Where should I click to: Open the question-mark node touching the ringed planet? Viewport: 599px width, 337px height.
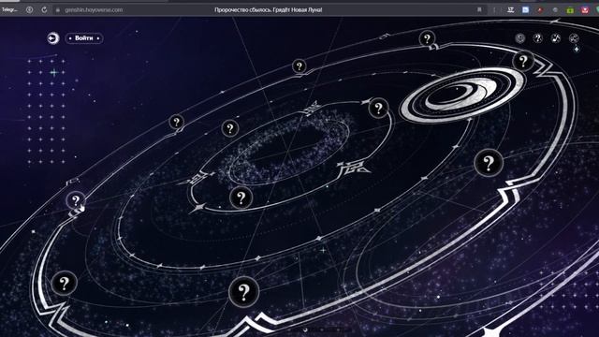(523, 61)
